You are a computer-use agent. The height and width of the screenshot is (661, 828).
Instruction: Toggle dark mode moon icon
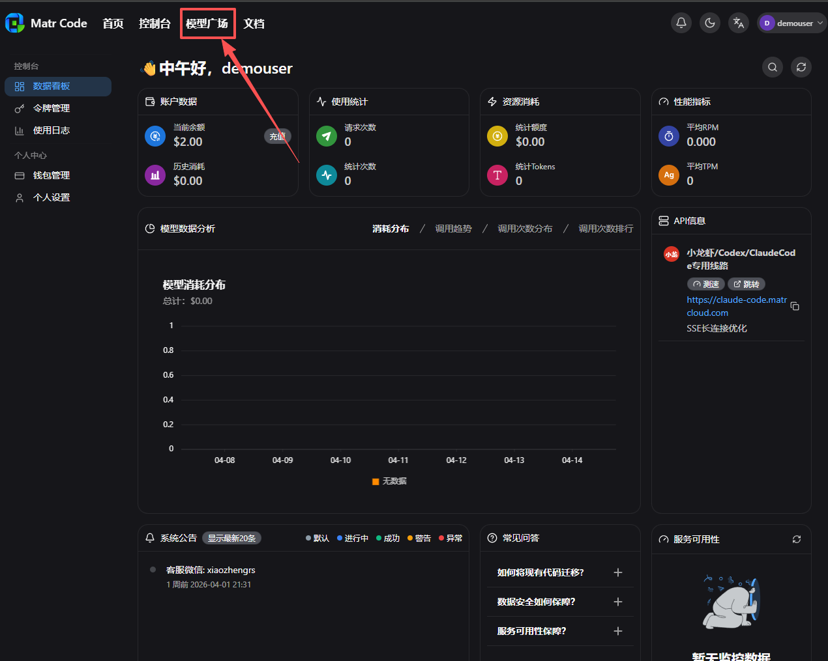pos(710,23)
